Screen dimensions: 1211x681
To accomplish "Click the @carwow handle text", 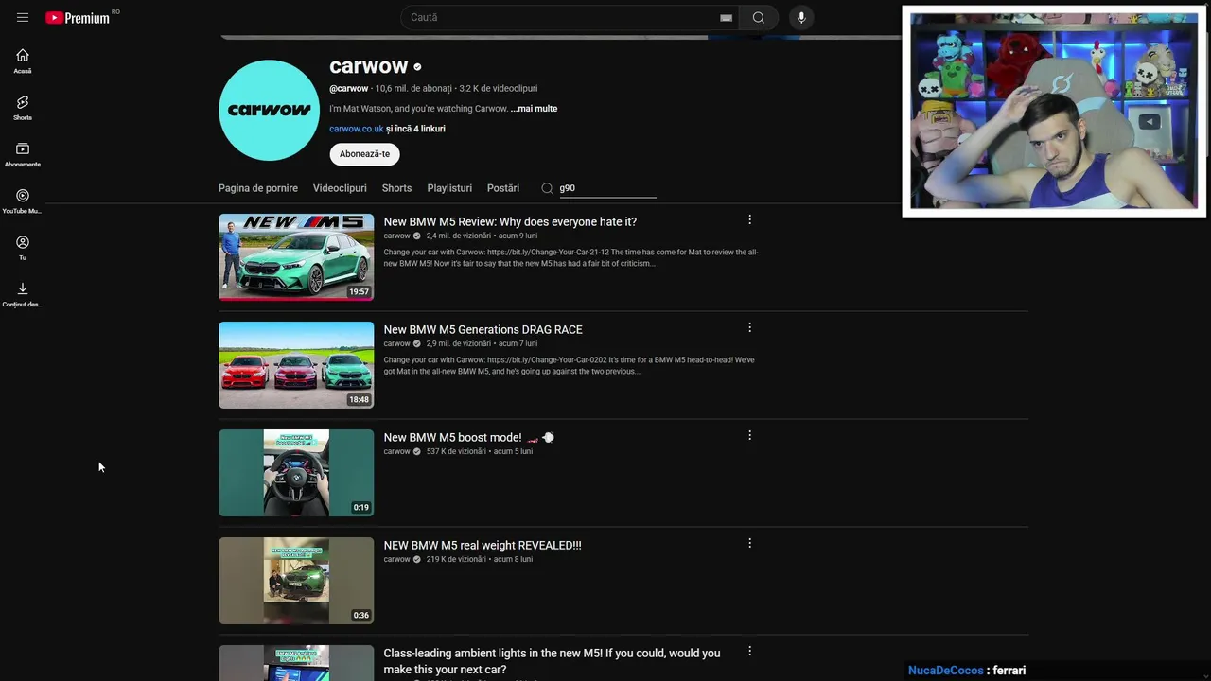I will 348,89.
